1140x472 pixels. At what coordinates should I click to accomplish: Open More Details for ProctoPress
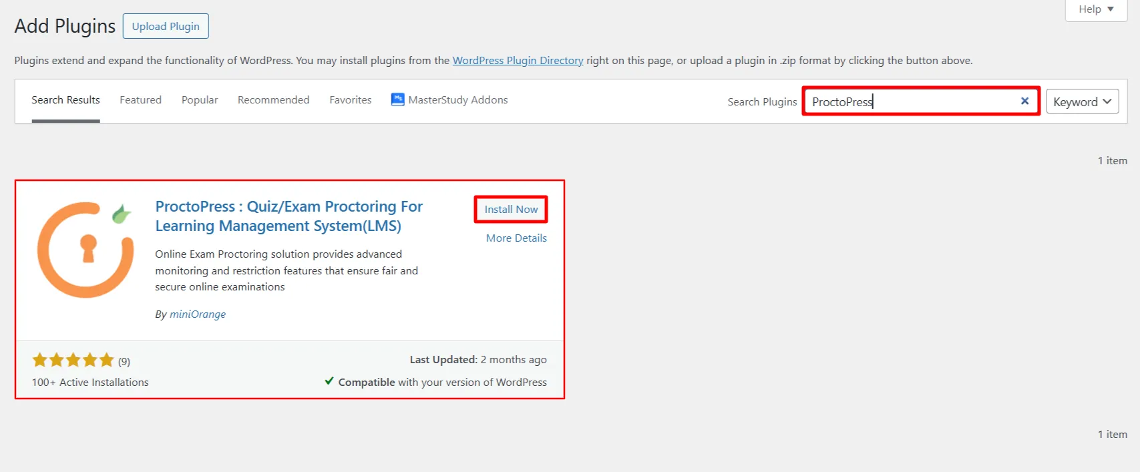[516, 238]
